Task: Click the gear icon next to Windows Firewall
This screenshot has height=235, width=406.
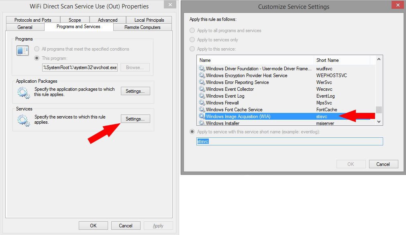Action: click(x=202, y=102)
